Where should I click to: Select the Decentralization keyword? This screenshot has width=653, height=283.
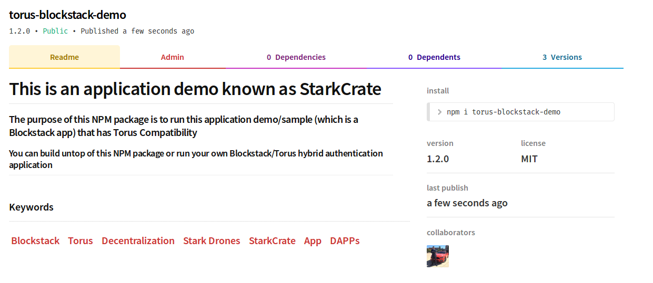[138, 241]
